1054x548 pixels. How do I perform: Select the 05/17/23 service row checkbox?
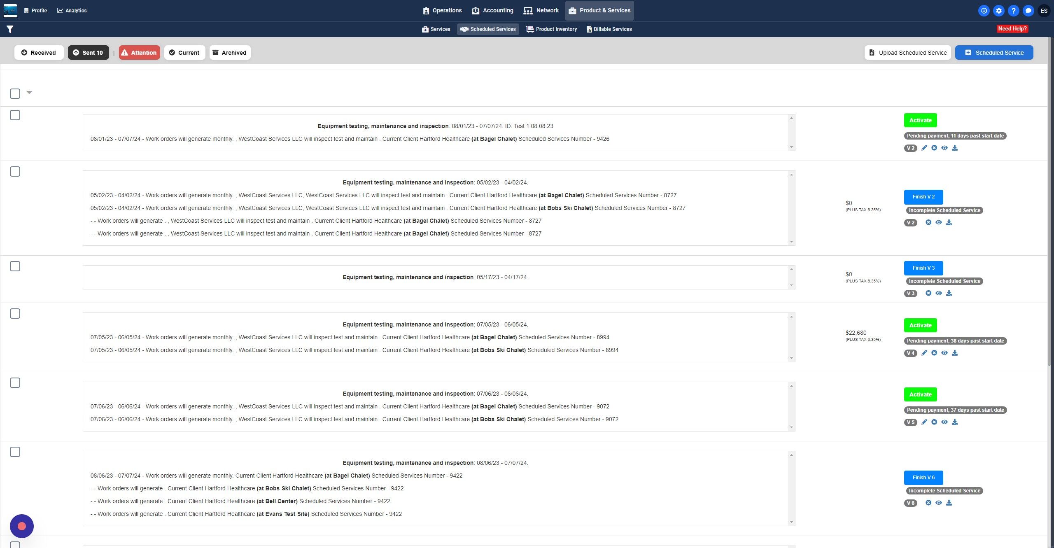click(x=15, y=266)
